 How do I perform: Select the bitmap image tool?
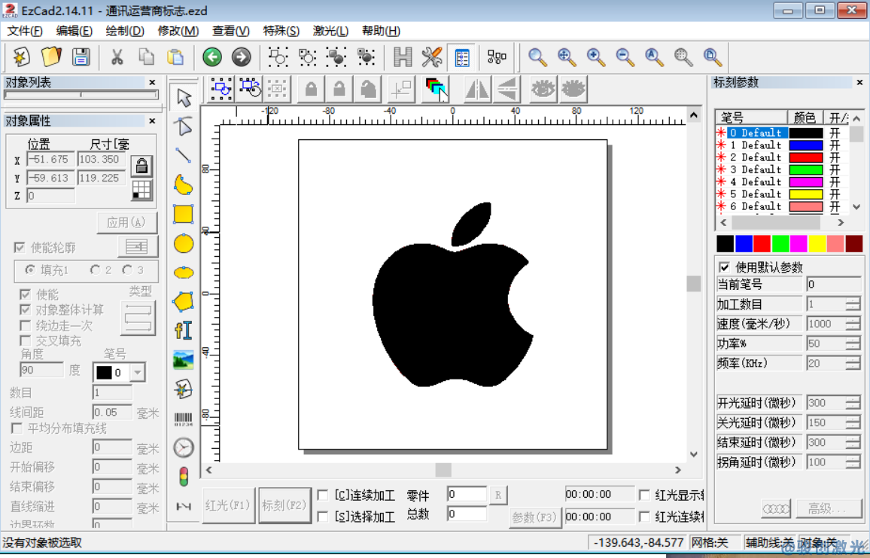[x=184, y=360]
